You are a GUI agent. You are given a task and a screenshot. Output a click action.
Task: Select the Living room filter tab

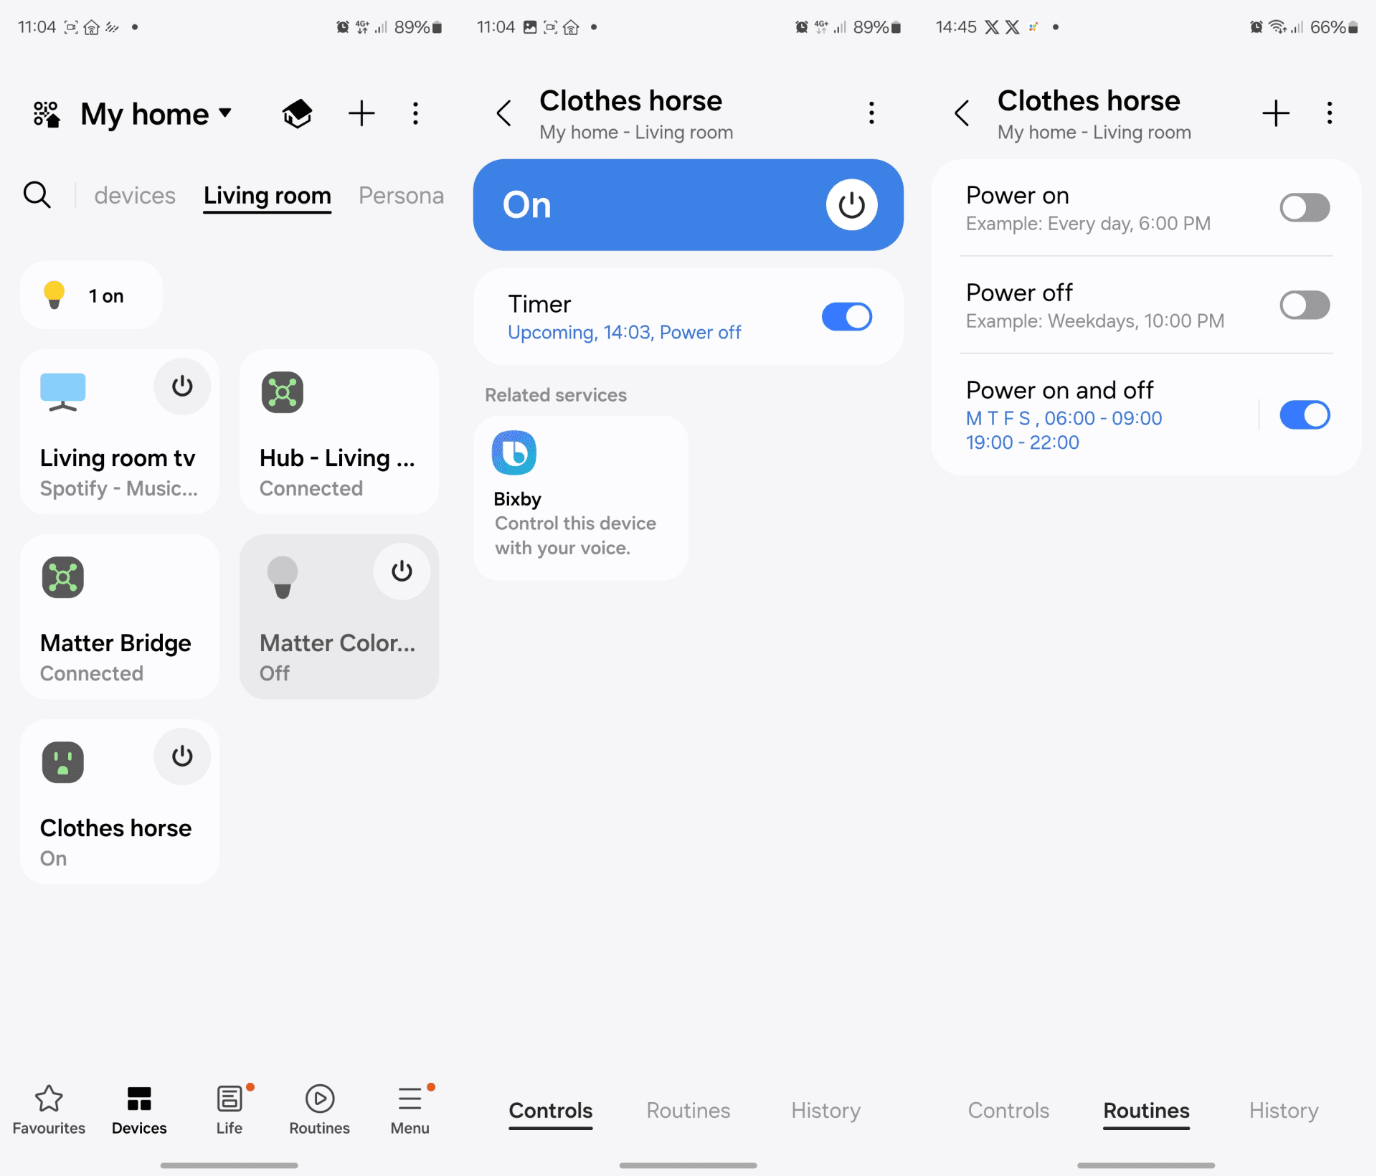[x=265, y=196]
